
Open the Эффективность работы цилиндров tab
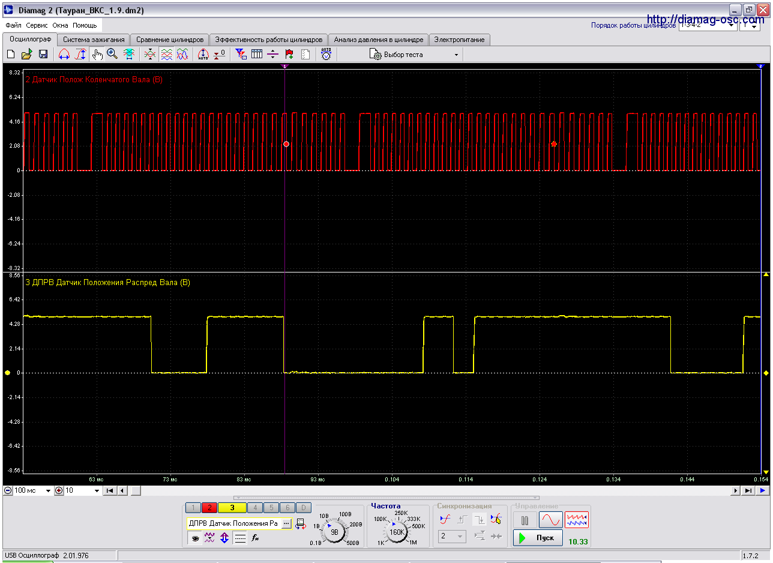click(269, 40)
